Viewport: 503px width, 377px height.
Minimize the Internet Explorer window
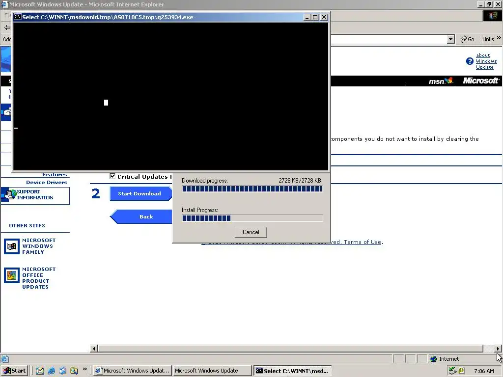tap(480, 4)
